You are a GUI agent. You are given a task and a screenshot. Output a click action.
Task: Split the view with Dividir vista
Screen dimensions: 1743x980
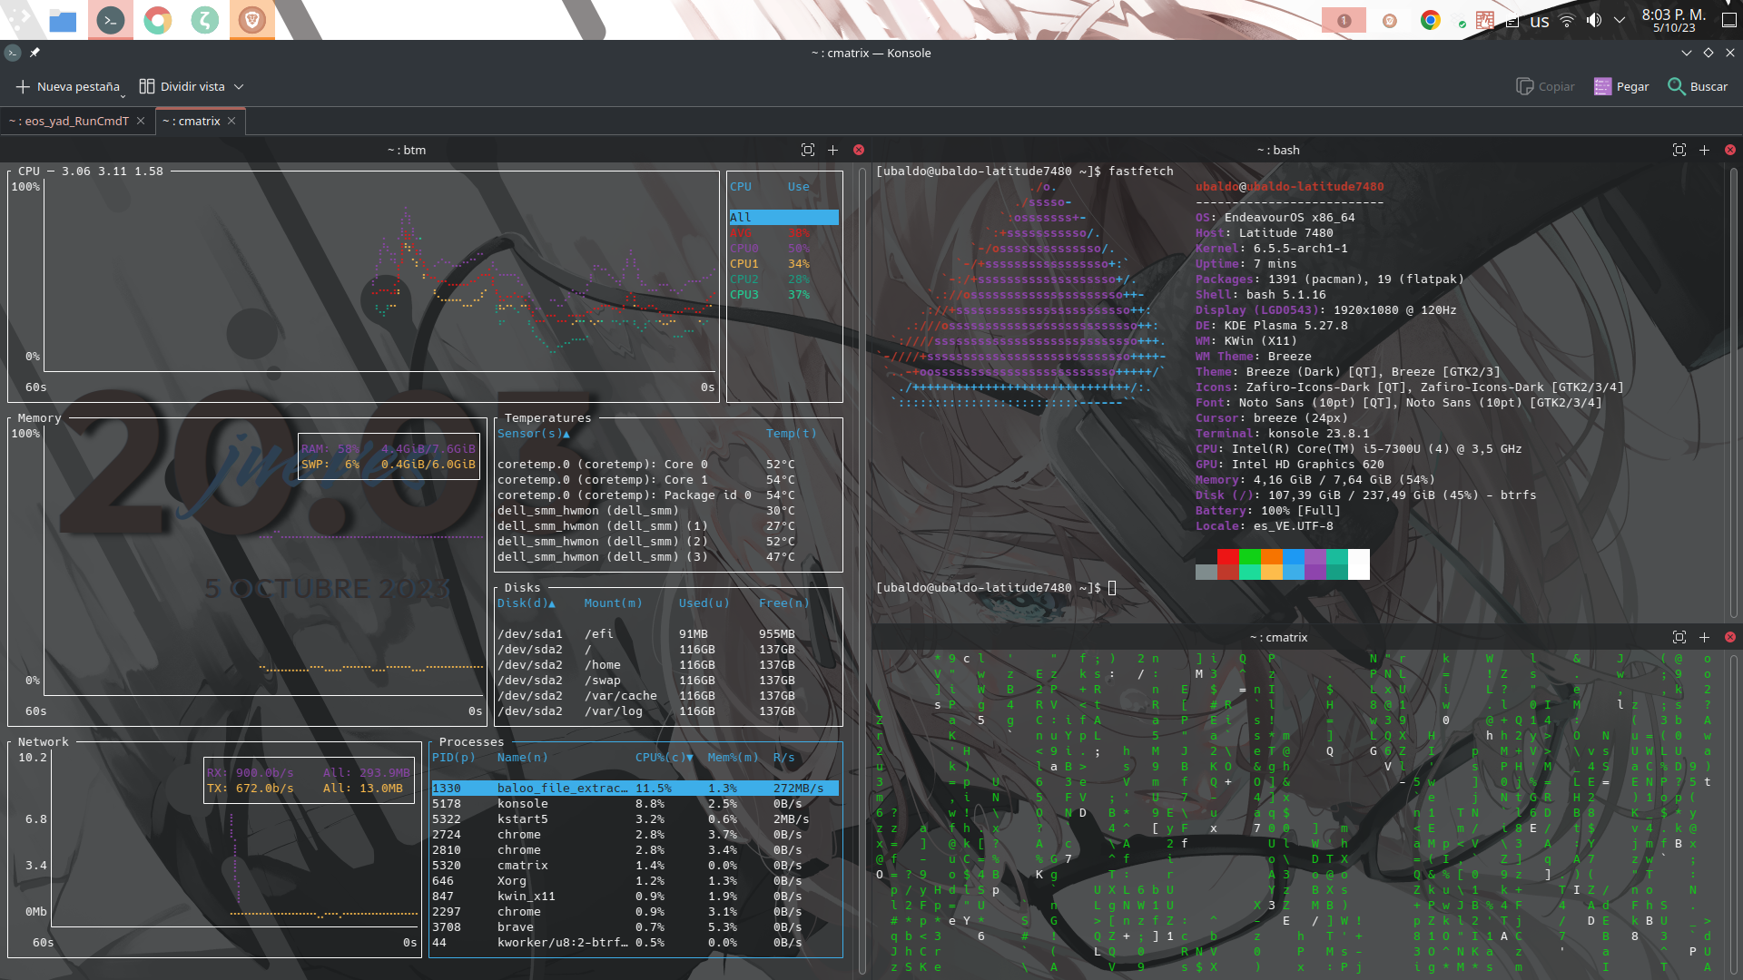182,86
